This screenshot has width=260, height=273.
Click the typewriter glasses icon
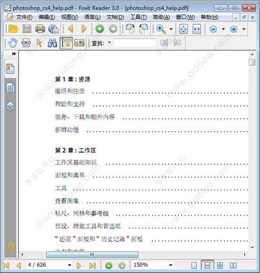[x=26, y=43]
